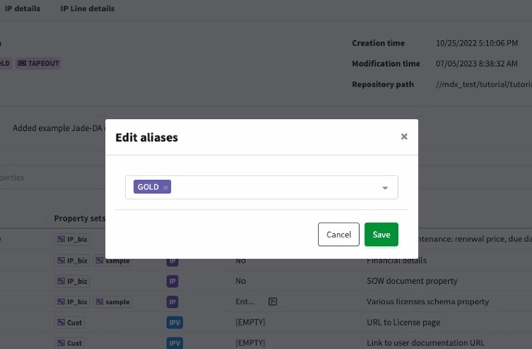The image size is (532, 349).
Task: Click the Property sets column header
Action: pyautogui.click(x=79, y=219)
